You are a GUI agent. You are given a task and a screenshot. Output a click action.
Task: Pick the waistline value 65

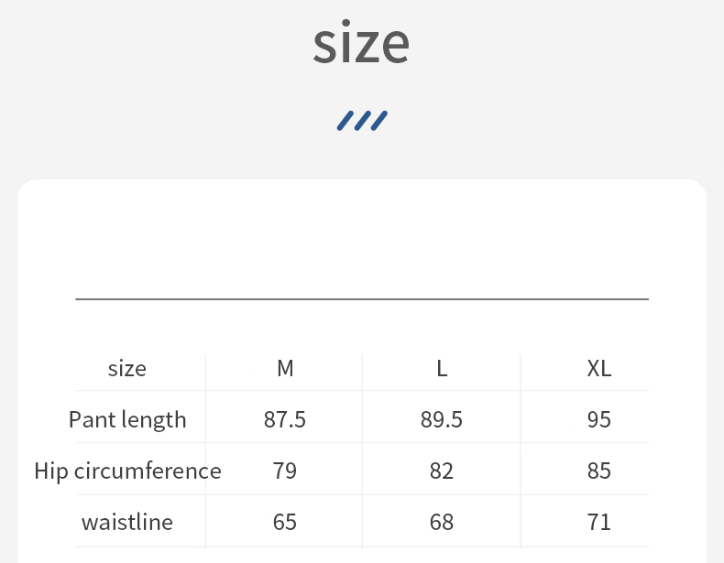coord(285,523)
